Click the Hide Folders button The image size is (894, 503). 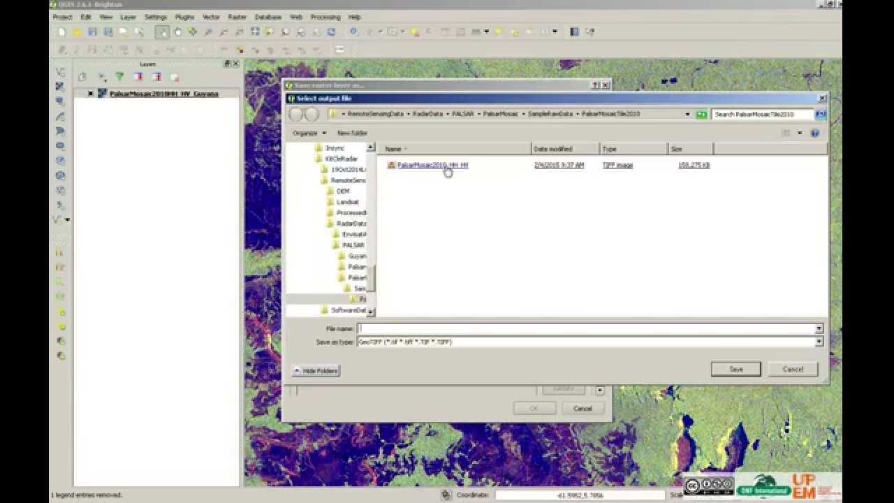coord(316,371)
